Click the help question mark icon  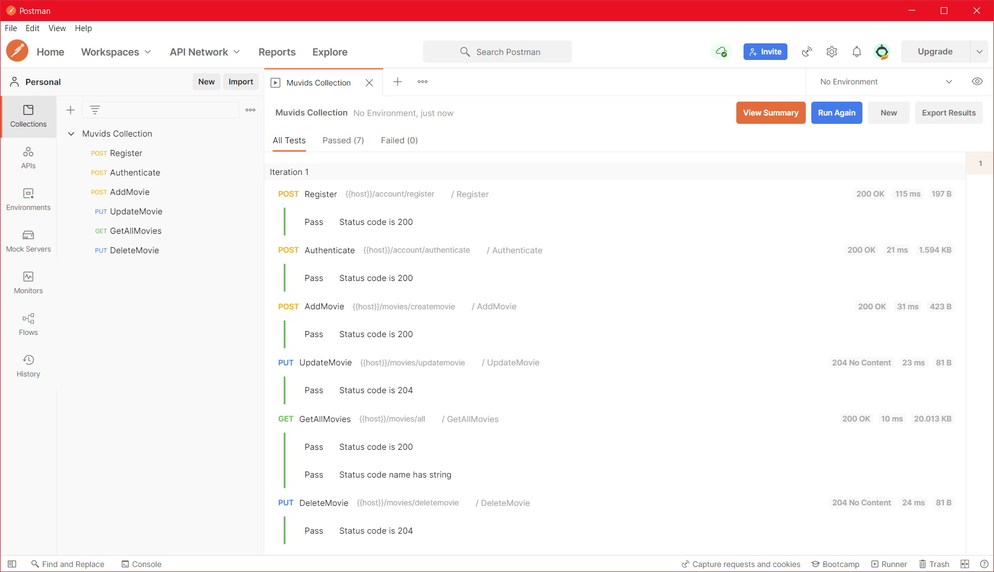(x=984, y=564)
